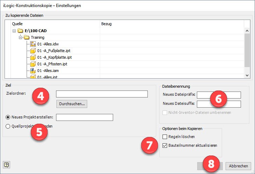Collapse the E:\100 CAD tree node
Image resolution: width=255 pixels, height=174 pixels.
point(14,31)
